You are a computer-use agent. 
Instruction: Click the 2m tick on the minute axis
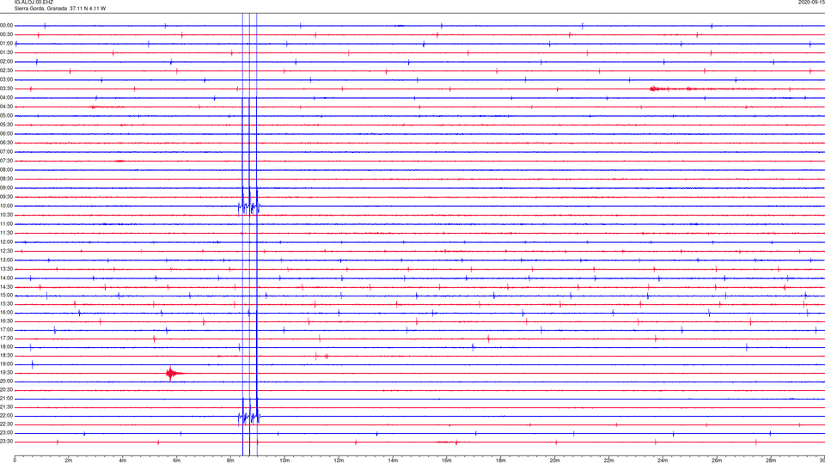[x=69, y=461]
